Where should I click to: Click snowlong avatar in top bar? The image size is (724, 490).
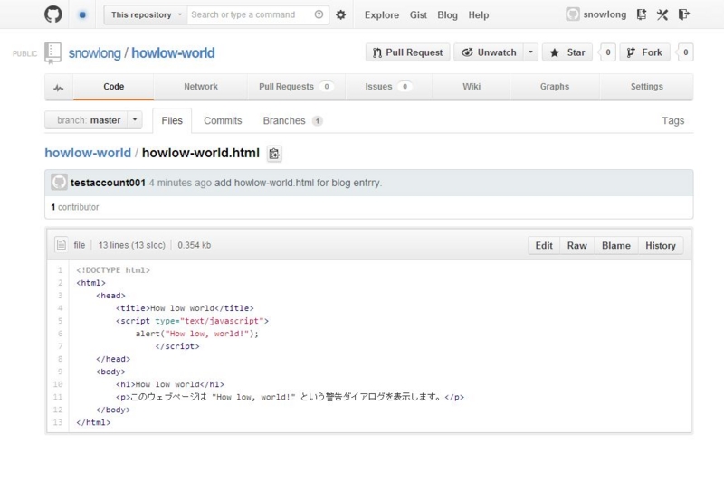tap(573, 14)
